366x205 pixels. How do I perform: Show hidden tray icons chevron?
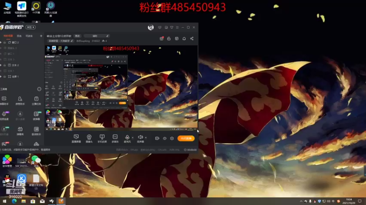click(301, 201)
